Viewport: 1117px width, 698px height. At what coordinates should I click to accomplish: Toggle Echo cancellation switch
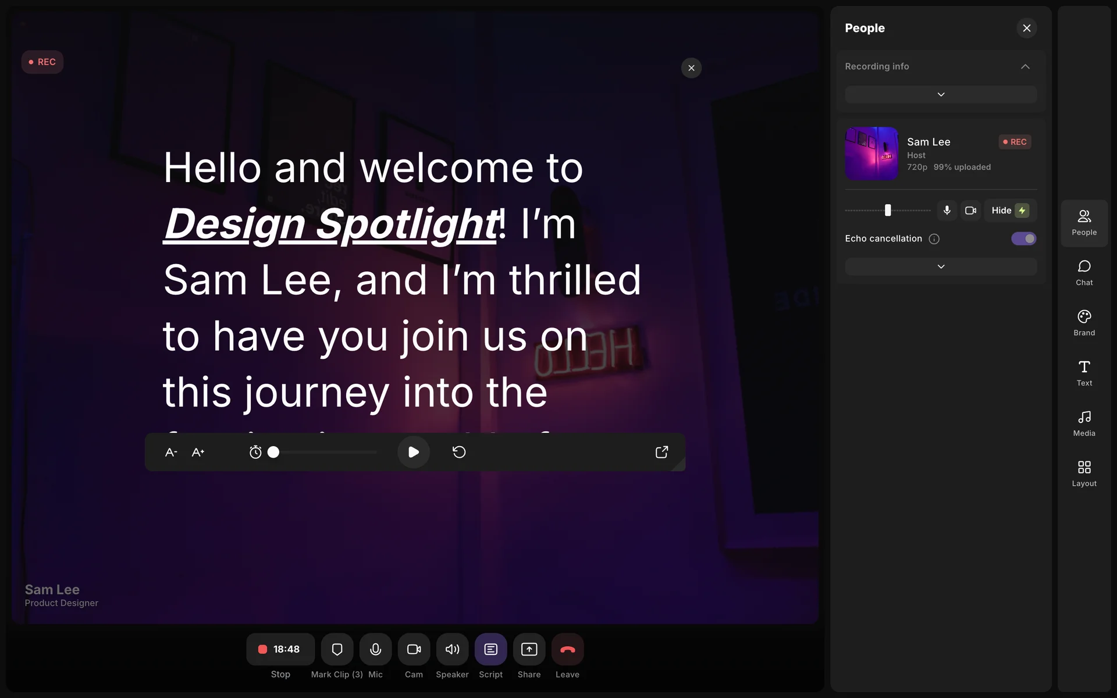1023,238
